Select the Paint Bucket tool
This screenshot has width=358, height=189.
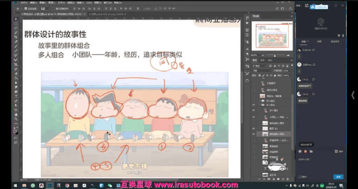click(x=16, y=78)
